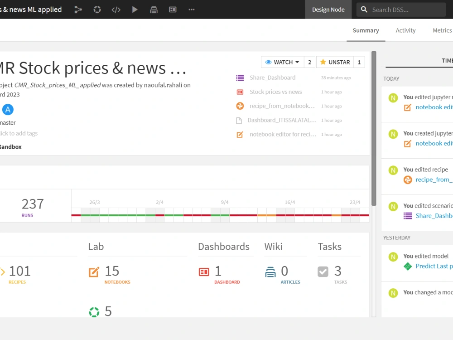Viewport: 453px width, 340px height.
Task: Expand the WATCH dropdown arrow
Action: tap(297, 62)
